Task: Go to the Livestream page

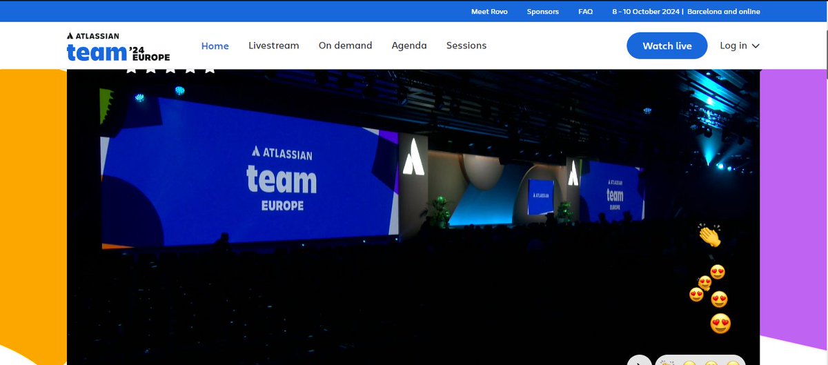Action: pos(274,46)
